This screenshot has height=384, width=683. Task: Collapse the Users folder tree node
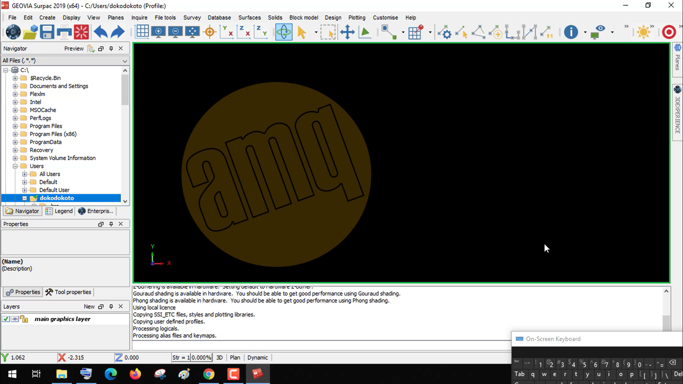(15, 166)
